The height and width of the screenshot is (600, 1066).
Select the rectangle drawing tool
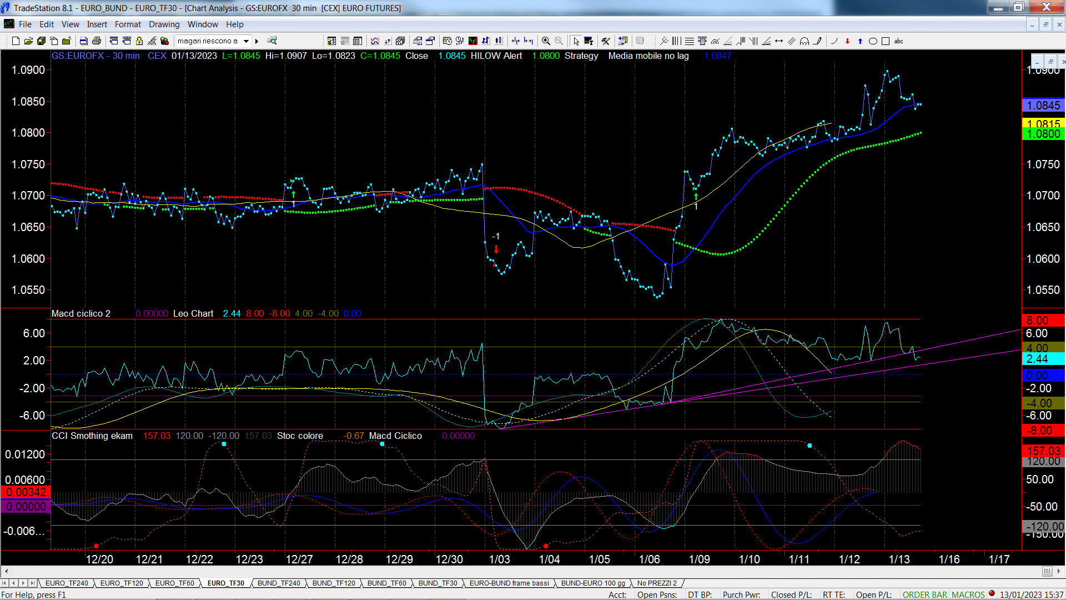(x=886, y=41)
